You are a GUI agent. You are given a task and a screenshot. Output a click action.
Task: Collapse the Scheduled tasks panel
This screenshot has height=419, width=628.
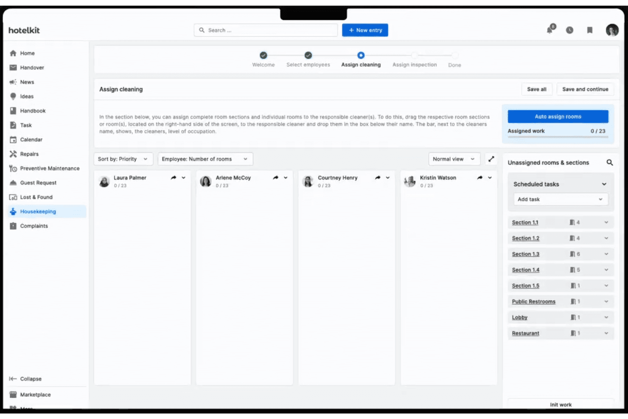click(604, 184)
